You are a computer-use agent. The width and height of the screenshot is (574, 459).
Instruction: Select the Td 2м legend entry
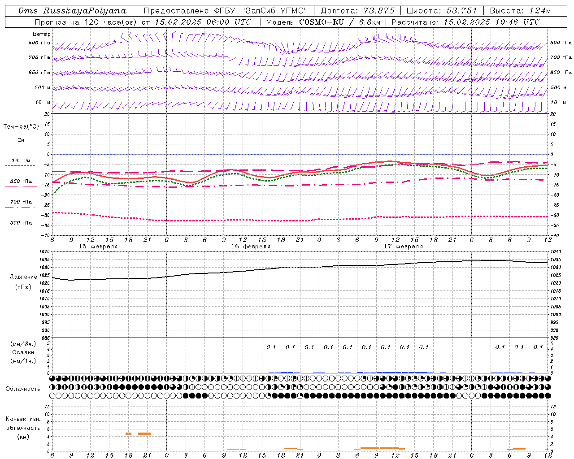21,160
